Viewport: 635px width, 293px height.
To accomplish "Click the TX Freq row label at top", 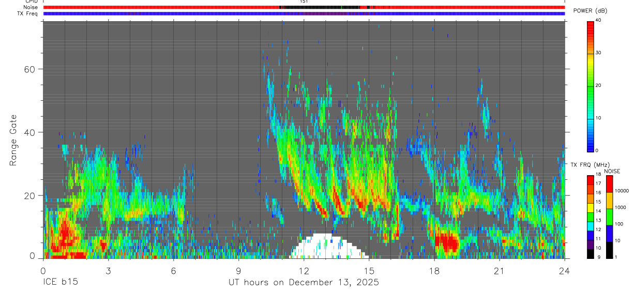I will coord(27,13).
